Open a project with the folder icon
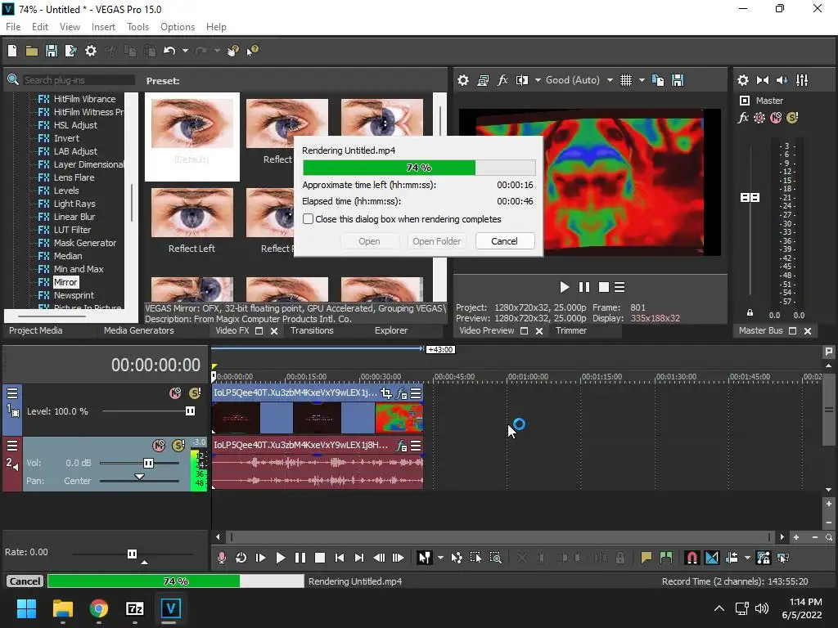The height and width of the screenshot is (628, 838). pyautogui.click(x=32, y=51)
